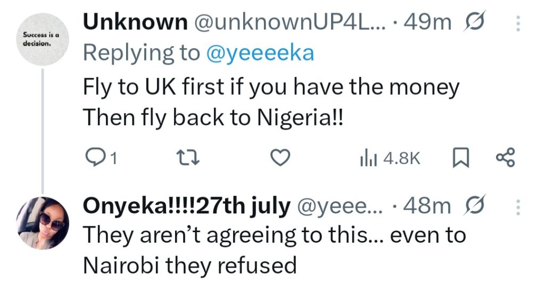The image size is (545, 290).
Task: Open the 'Fly to UK first' tweet text
Action: point(269,103)
